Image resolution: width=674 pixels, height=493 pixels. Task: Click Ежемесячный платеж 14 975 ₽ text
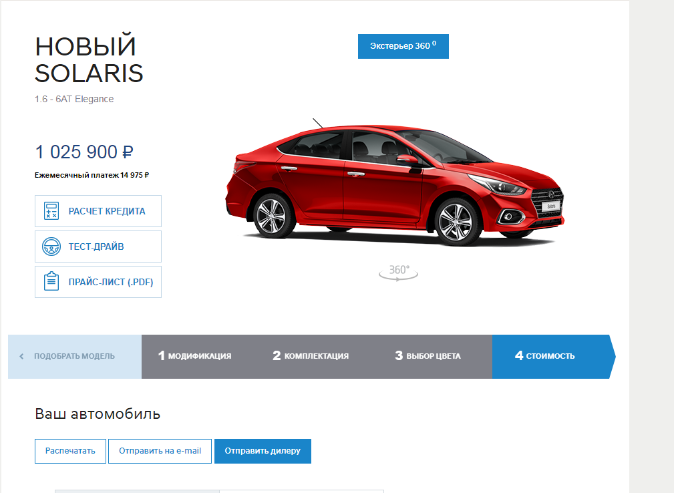(x=92, y=175)
